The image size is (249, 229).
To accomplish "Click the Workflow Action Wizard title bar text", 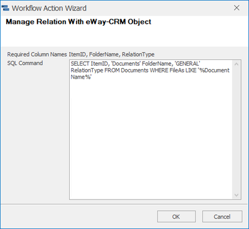I will (x=49, y=8).
